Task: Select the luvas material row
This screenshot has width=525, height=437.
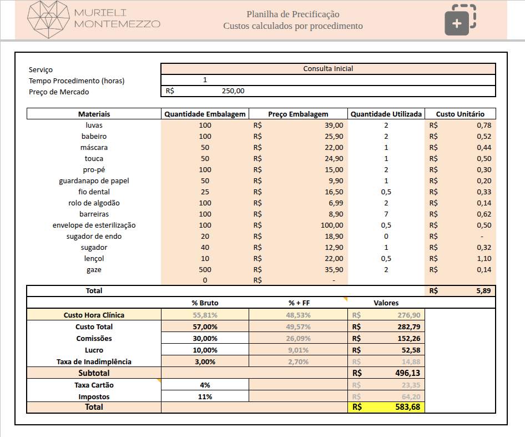Action: click(x=92, y=125)
